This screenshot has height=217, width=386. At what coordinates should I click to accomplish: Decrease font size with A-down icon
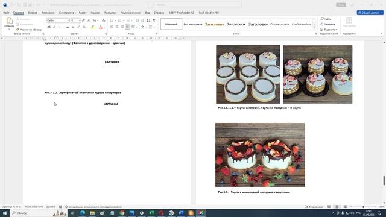click(89, 20)
